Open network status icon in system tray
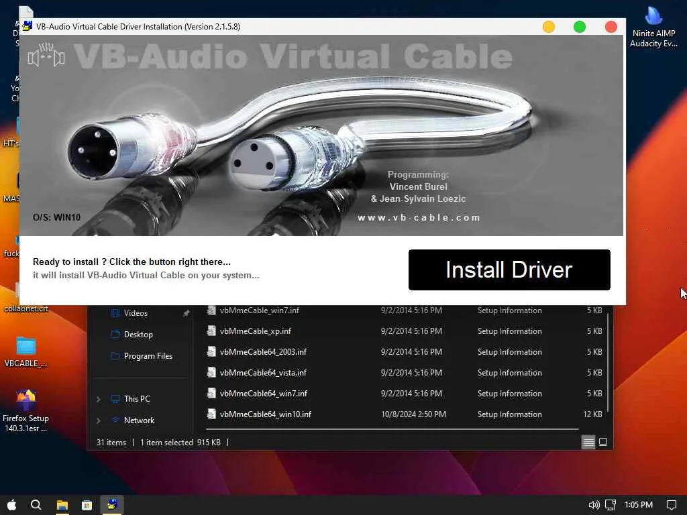 pyautogui.click(x=611, y=505)
